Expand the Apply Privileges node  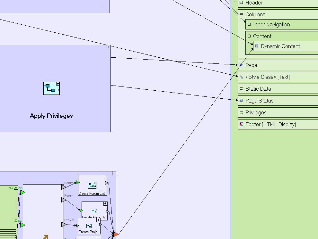[x=109, y=47]
